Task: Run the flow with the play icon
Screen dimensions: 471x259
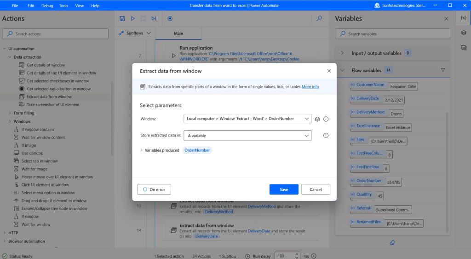Action: 133,18
